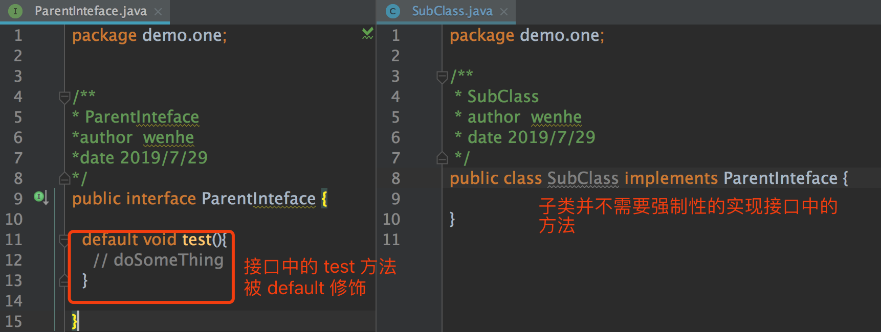
Task: Switch to the SubClass.java tab
Action: [x=452, y=11]
